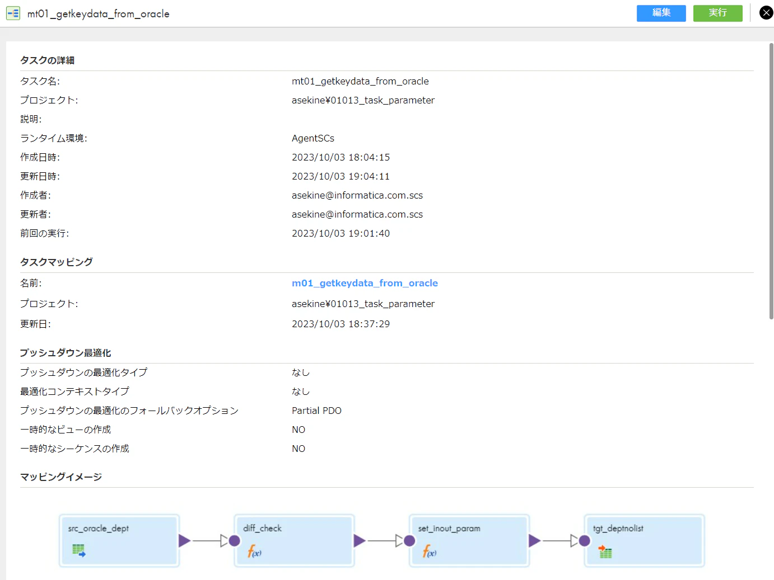Screen dimensions: 774x580
Task: Click the creation date 2023/10/03 18:04:15
Action: tap(341, 157)
